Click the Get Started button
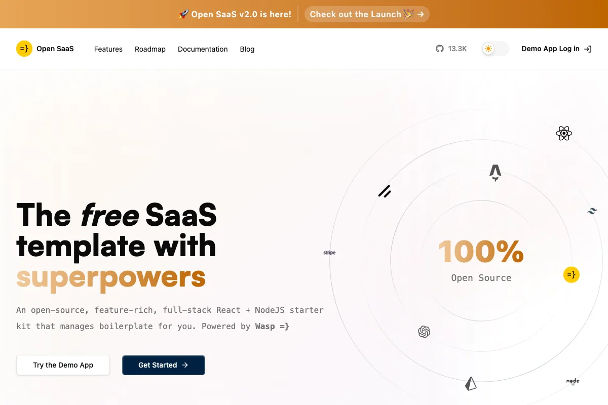 [x=163, y=365]
